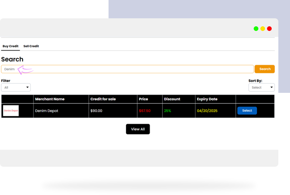Image resolution: width=290 pixels, height=195 pixels.
Task: Click the Expiry Date column header
Action: (x=207, y=99)
